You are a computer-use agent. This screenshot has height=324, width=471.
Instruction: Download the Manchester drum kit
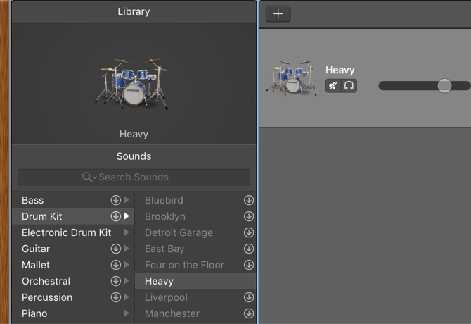248,314
